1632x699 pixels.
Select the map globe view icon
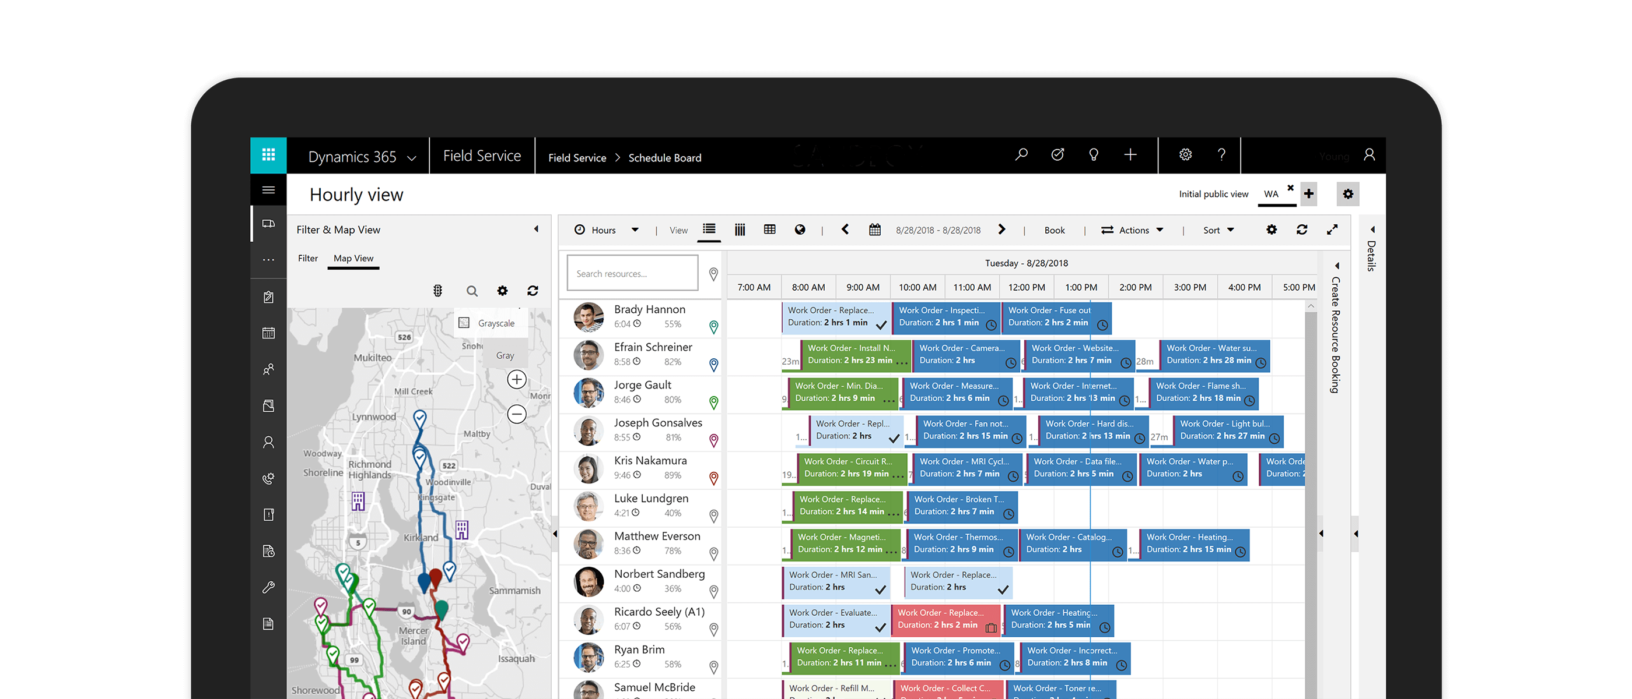click(800, 230)
